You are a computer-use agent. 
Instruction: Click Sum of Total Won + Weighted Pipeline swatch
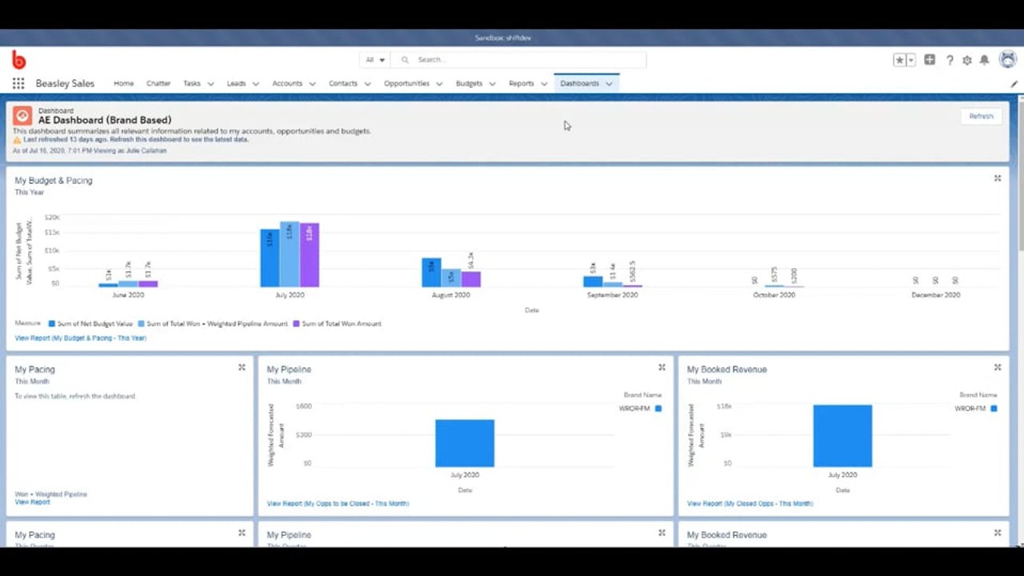click(142, 324)
